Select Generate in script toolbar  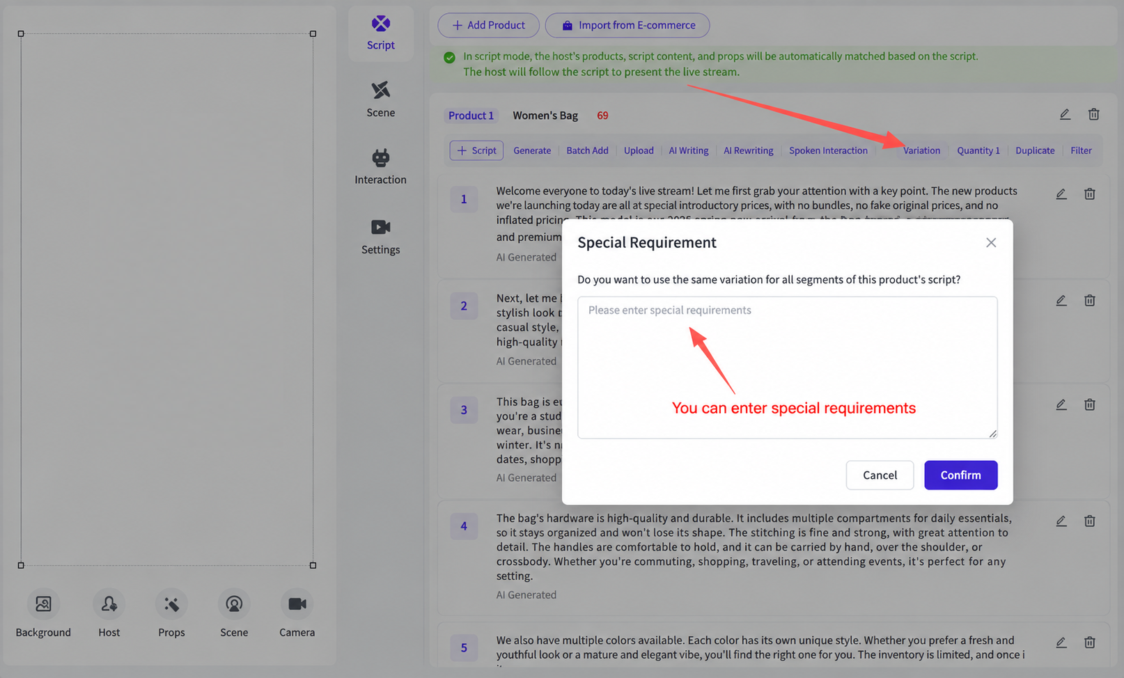(x=532, y=150)
